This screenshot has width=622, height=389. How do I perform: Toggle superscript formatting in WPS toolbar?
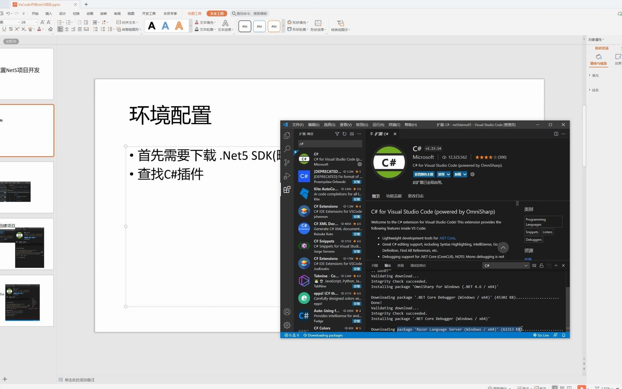tap(17, 29)
